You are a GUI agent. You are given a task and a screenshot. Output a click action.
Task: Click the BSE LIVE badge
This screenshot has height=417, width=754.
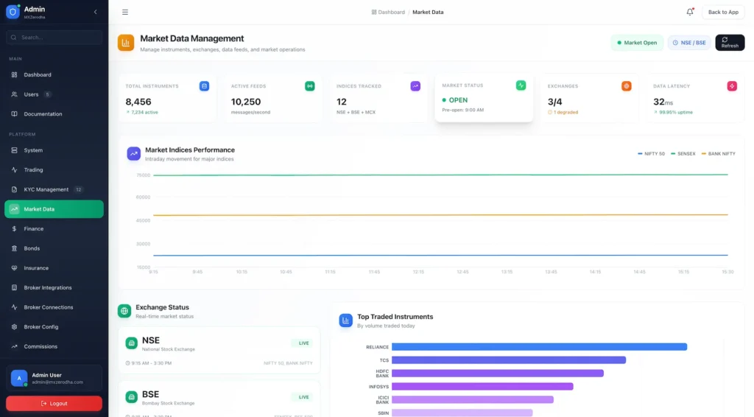tap(303, 397)
